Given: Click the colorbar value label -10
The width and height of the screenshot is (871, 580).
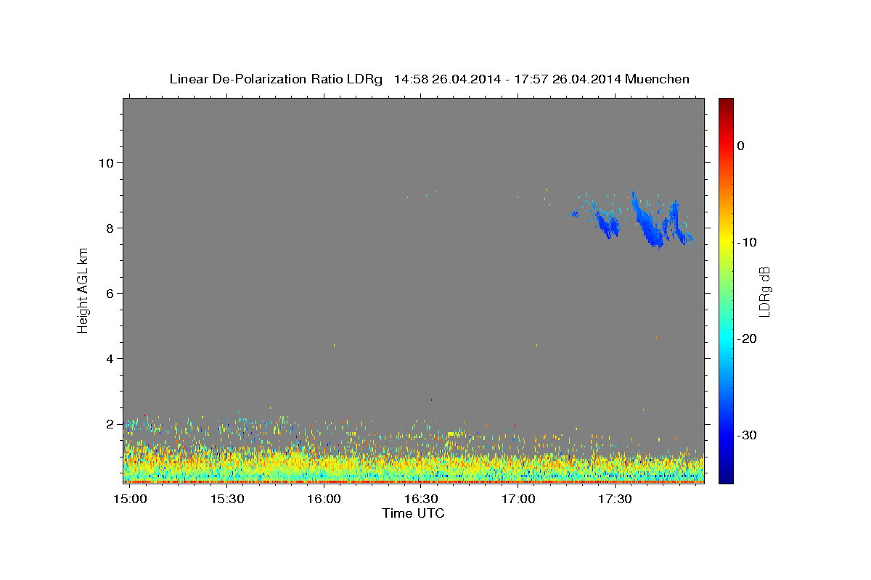Looking at the screenshot, I should 748,242.
